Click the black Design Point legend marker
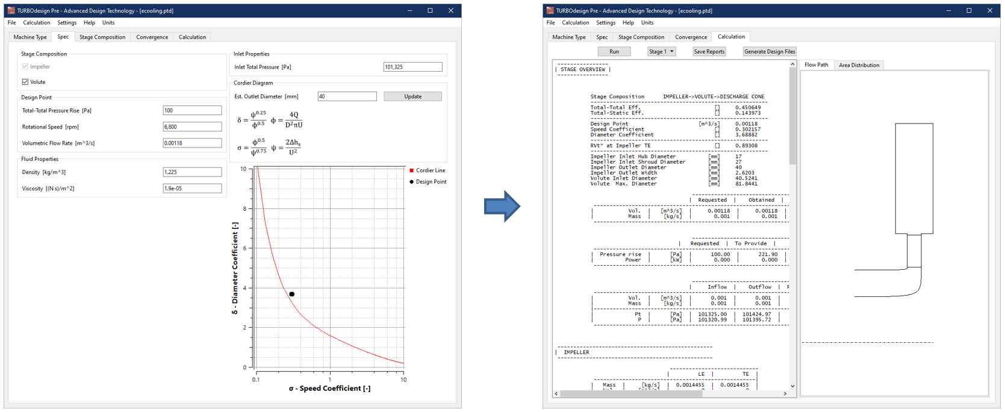 pos(411,182)
